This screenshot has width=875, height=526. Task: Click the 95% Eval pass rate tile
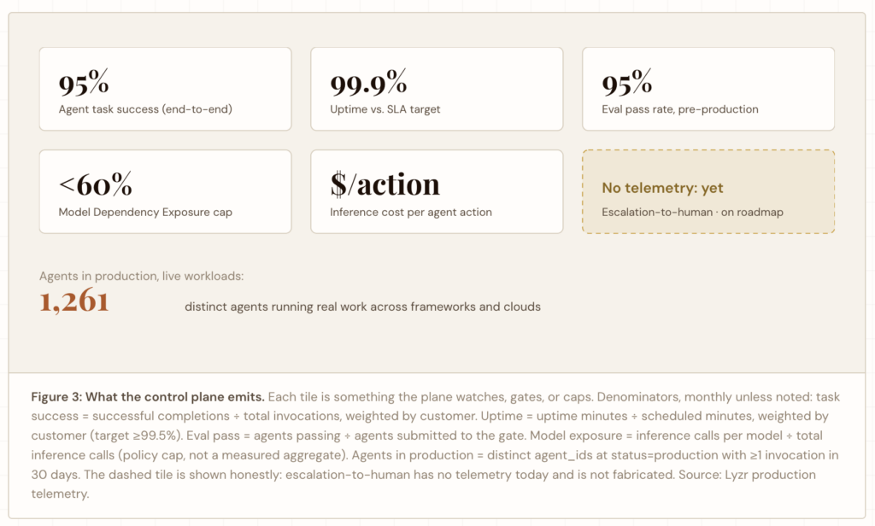708,90
